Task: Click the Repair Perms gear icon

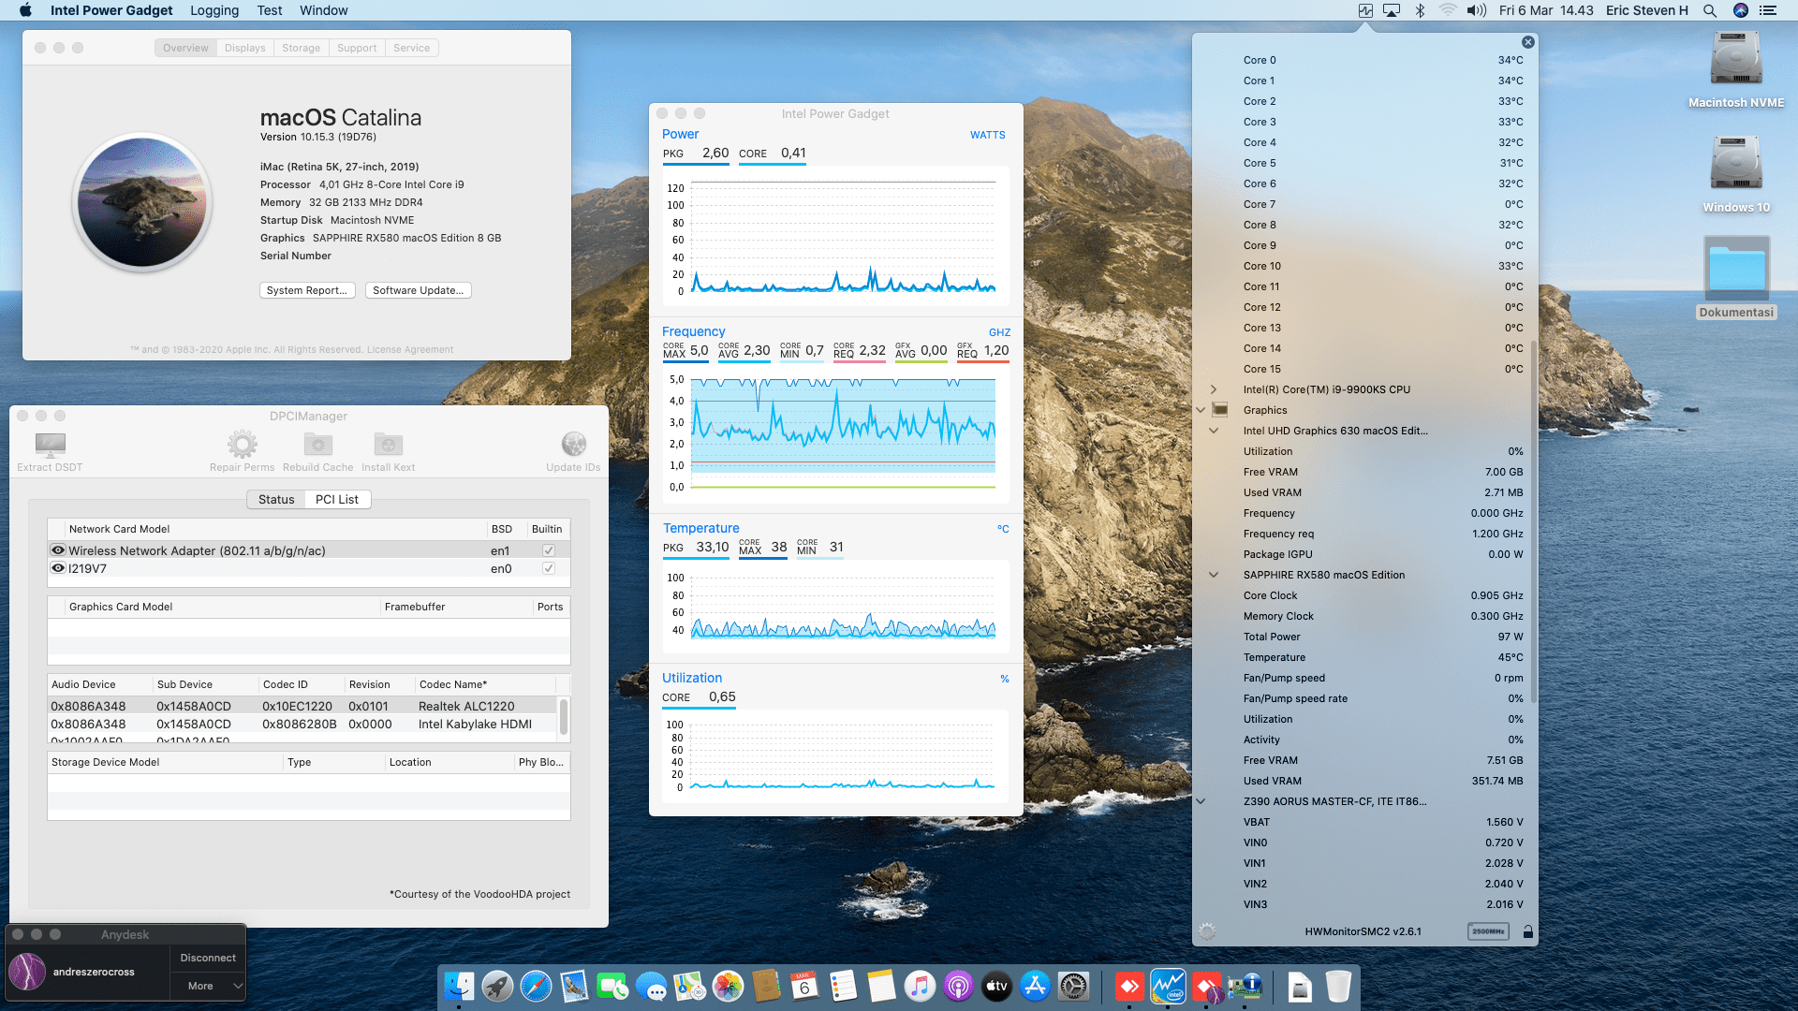Action: [242, 445]
